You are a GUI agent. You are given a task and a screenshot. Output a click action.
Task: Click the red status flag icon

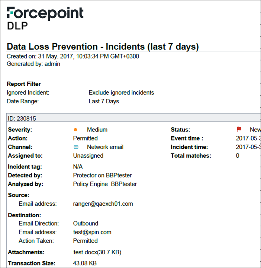[239, 129]
